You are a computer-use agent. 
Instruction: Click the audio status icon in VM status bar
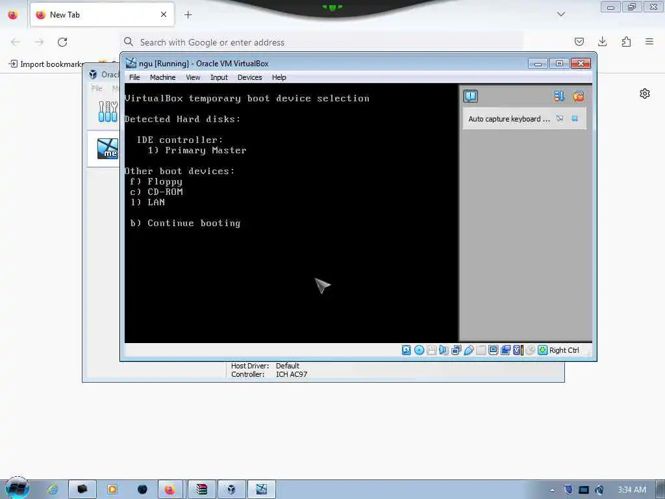[444, 350]
